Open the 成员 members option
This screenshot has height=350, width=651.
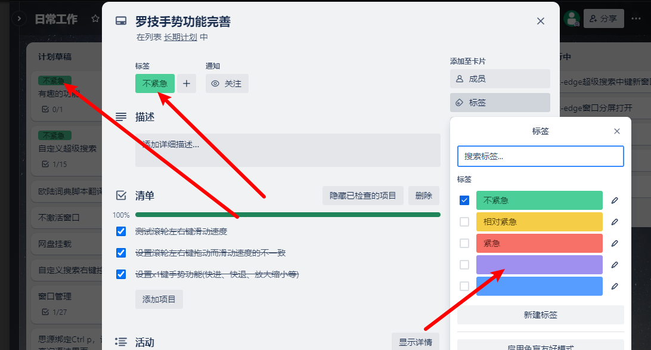click(500, 79)
